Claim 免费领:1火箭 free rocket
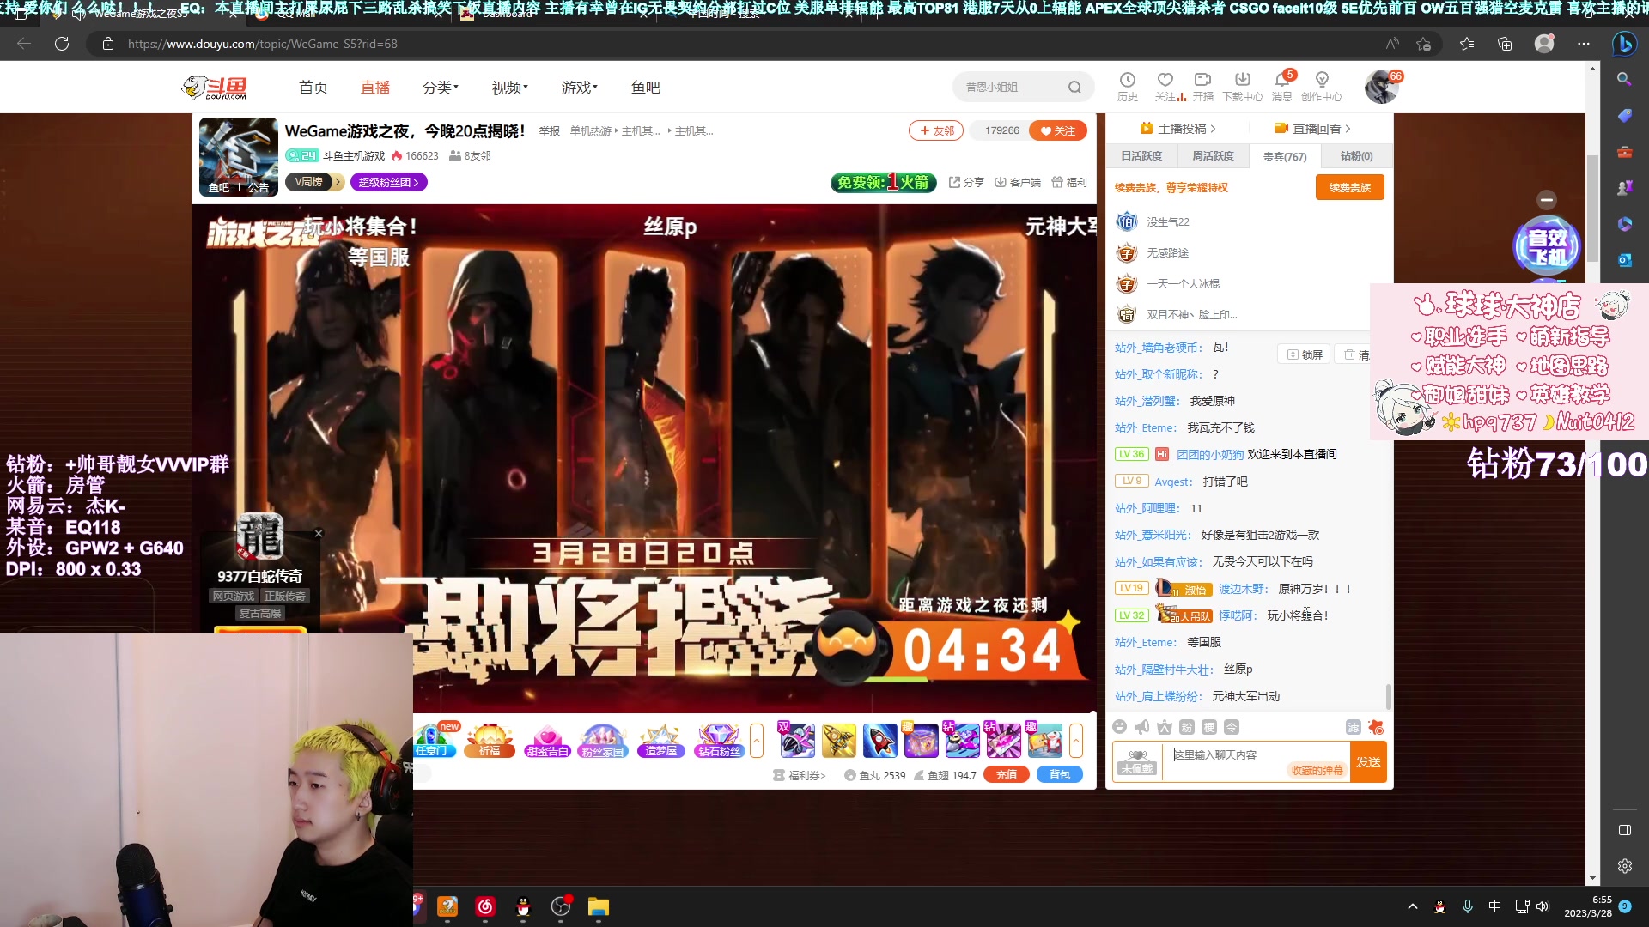The height and width of the screenshot is (927, 1649). pos(884,182)
